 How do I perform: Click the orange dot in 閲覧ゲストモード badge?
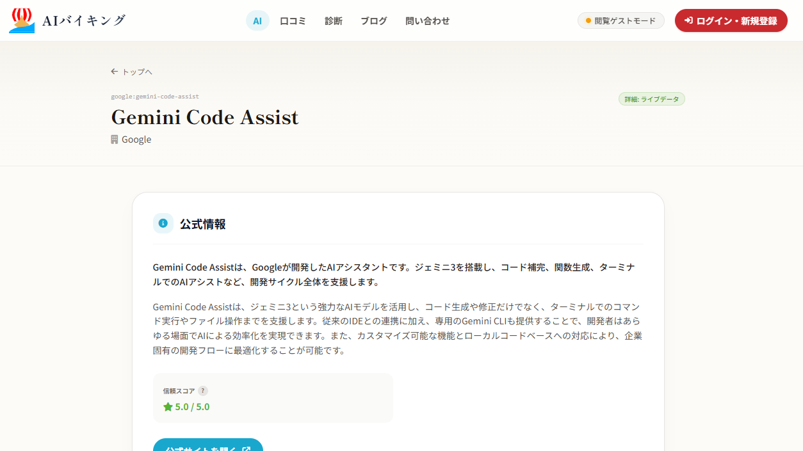588,20
